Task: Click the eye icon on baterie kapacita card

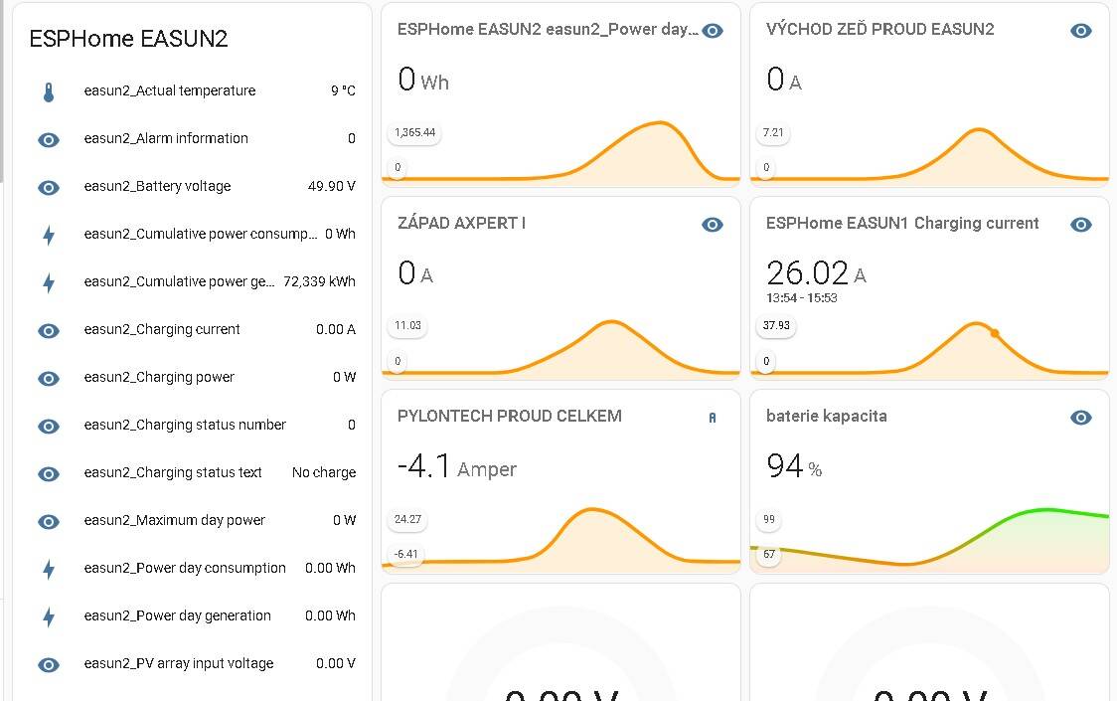Action: pyautogui.click(x=1080, y=418)
